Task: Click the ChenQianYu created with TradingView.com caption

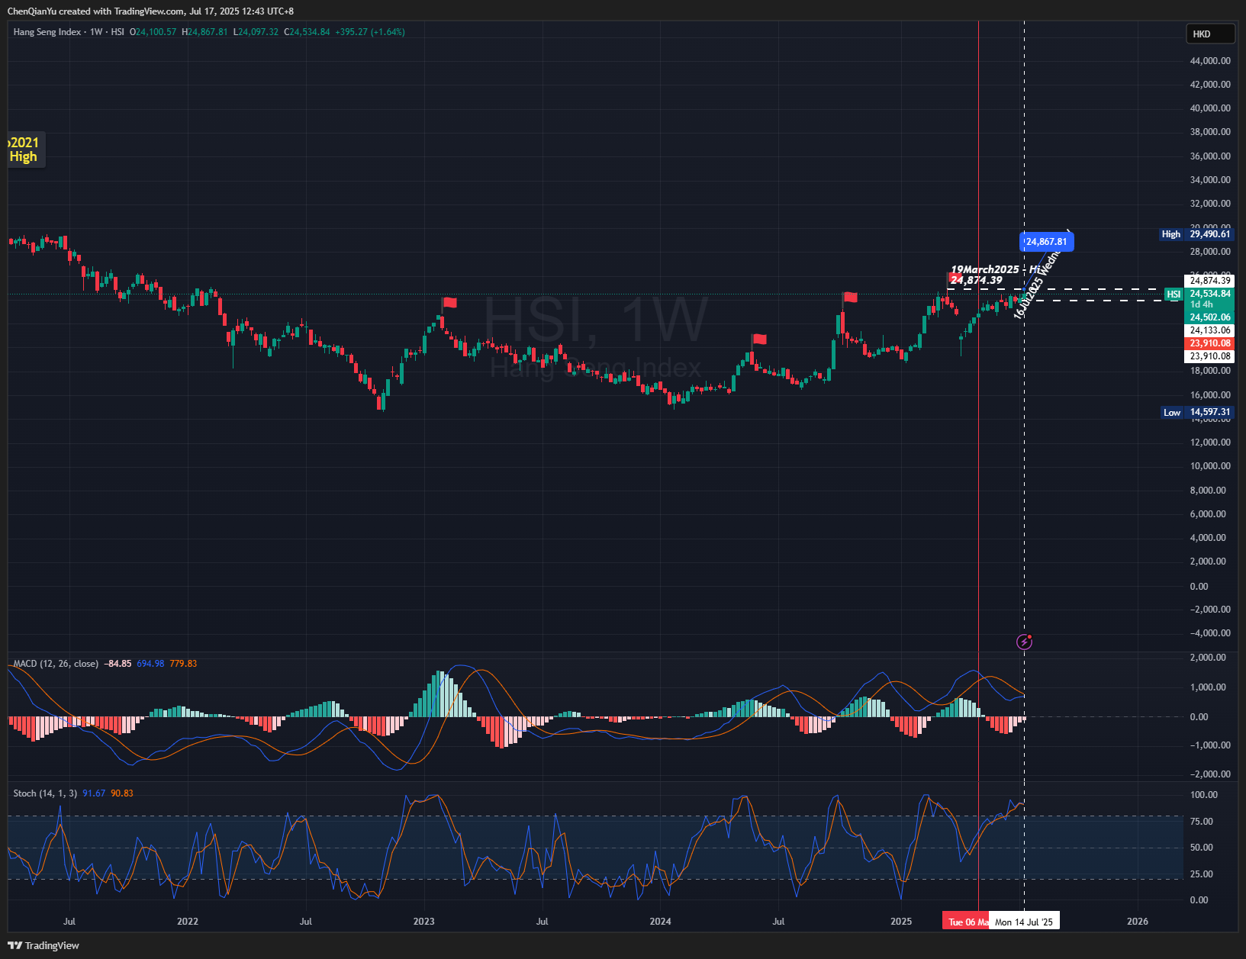Action: click(150, 11)
